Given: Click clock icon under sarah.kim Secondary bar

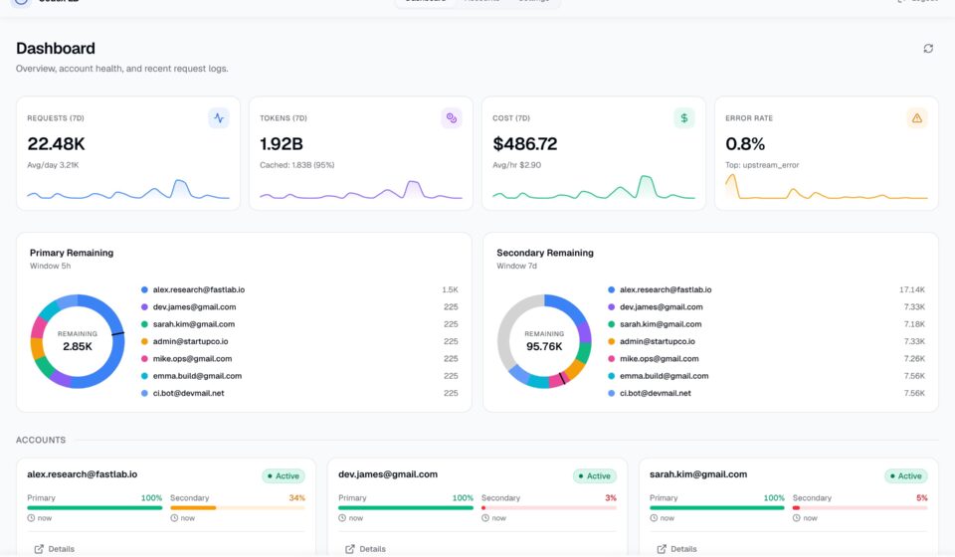Looking at the screenshot, I should pyautogui.click(x=797, y=518).
